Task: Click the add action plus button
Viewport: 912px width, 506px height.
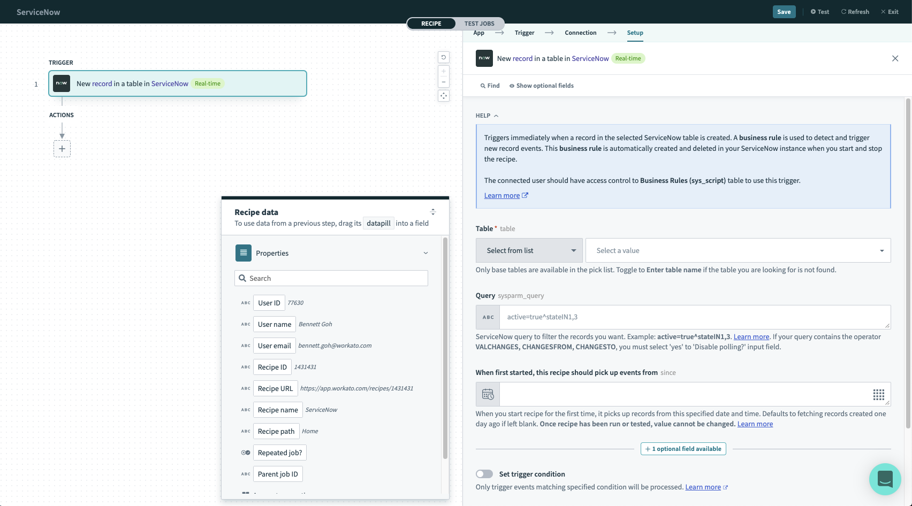Action: click(x=62, y=149)
